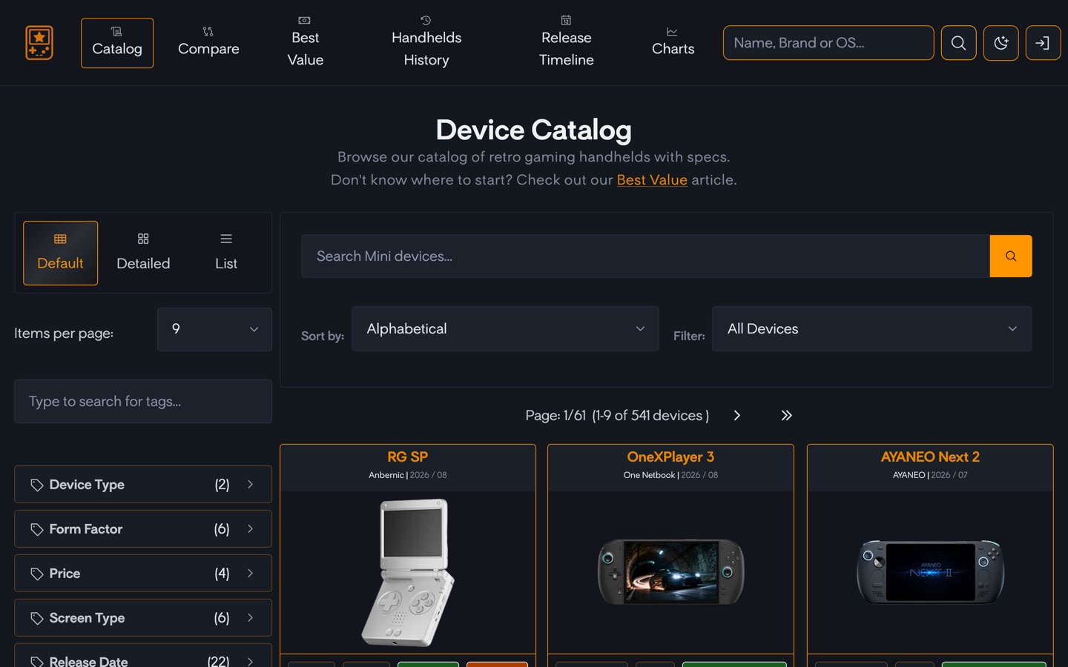Expand the Device Type filter

point(143,484)
